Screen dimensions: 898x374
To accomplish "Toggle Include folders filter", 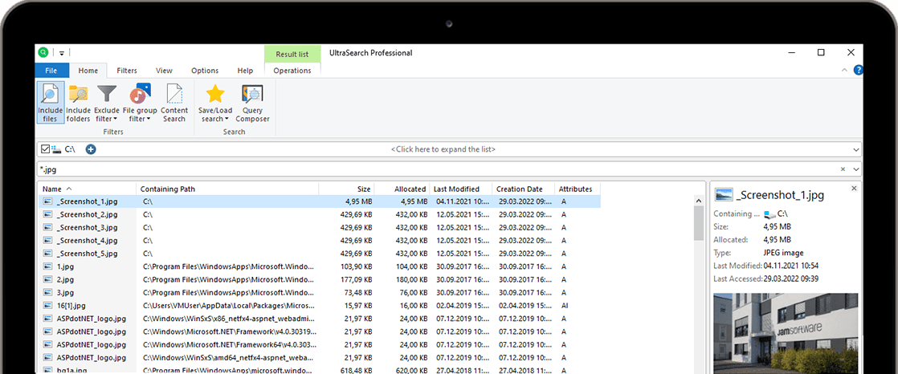I will [78, 103].
